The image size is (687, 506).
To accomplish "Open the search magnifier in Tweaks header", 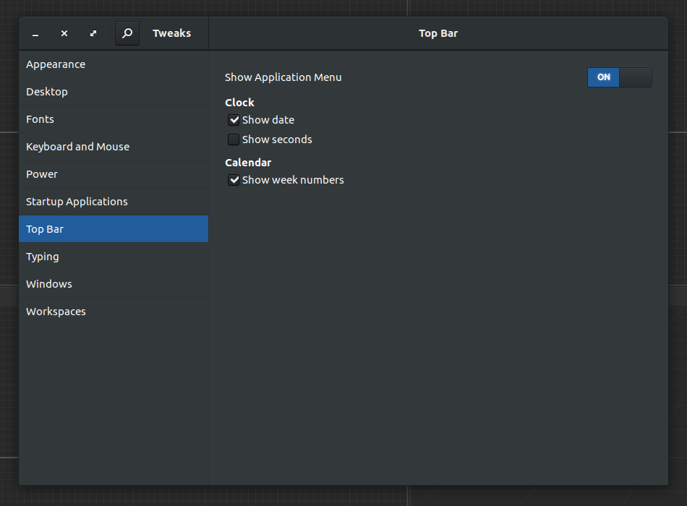I will click(127, 33).
